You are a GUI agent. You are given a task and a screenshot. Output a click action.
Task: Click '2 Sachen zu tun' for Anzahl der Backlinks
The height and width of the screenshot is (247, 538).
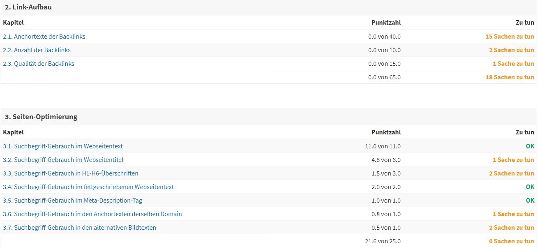[x=511, y=50]
